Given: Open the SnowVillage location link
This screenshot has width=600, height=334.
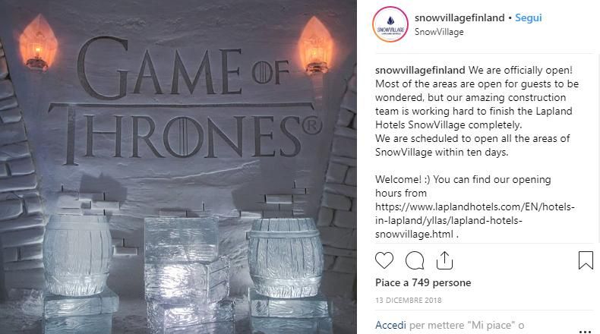Looking at the screenshot, I should pyautogui.click(x=439, y=32).
